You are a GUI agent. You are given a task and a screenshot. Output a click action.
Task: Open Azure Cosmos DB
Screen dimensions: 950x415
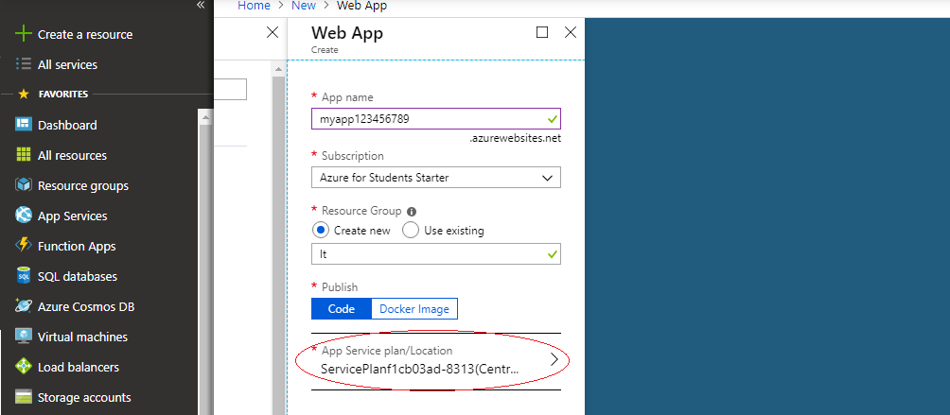click(x=86, y=306)
